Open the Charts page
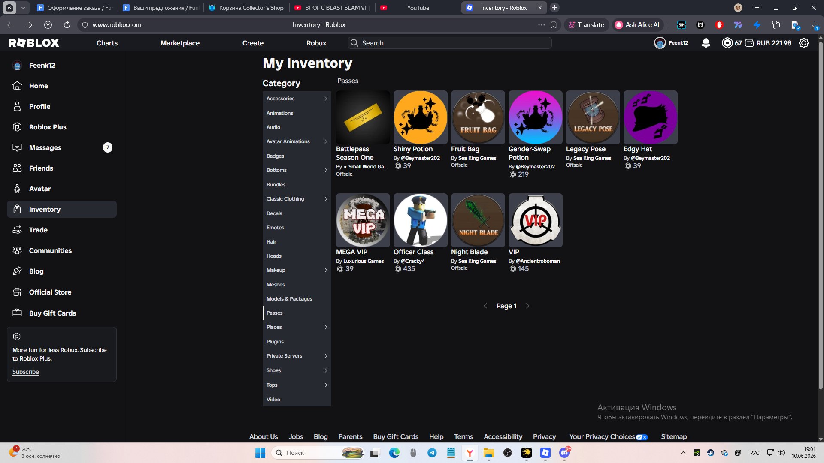The image size is (824, 463). [107, 43]
